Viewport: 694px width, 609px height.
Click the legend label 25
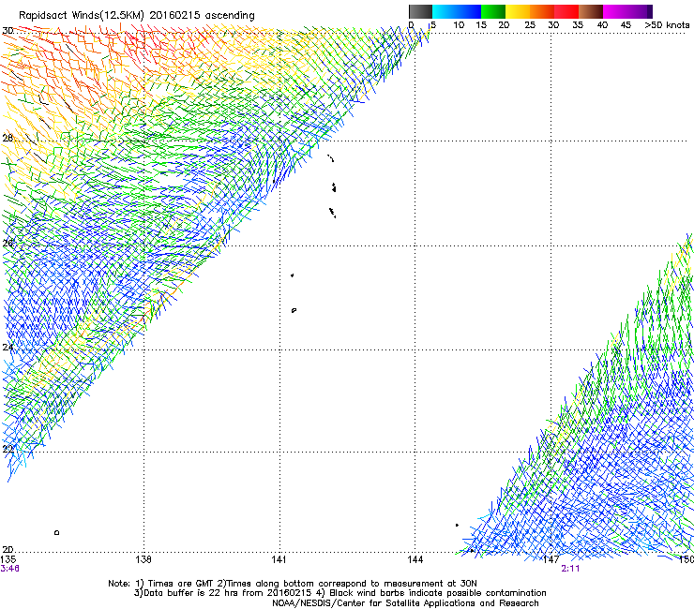(x=529, y=25)
